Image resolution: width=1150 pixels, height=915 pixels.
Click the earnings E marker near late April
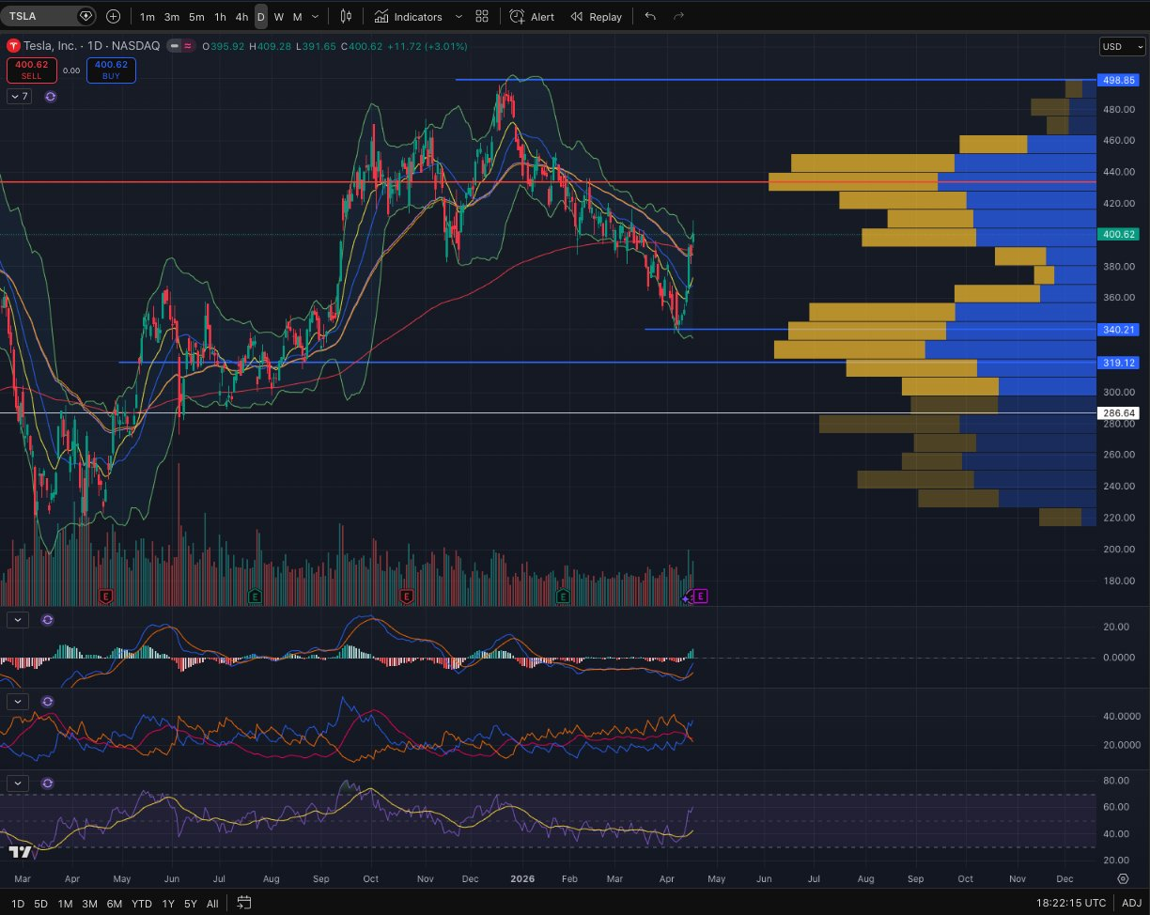pos(106,596)
